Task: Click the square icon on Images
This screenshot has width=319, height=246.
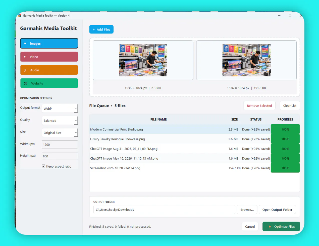Action: pyautogui.click(x=25, y=43)
